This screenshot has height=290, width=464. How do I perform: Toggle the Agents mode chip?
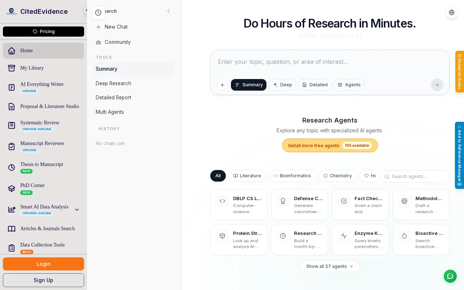click(x=349, y=85)
